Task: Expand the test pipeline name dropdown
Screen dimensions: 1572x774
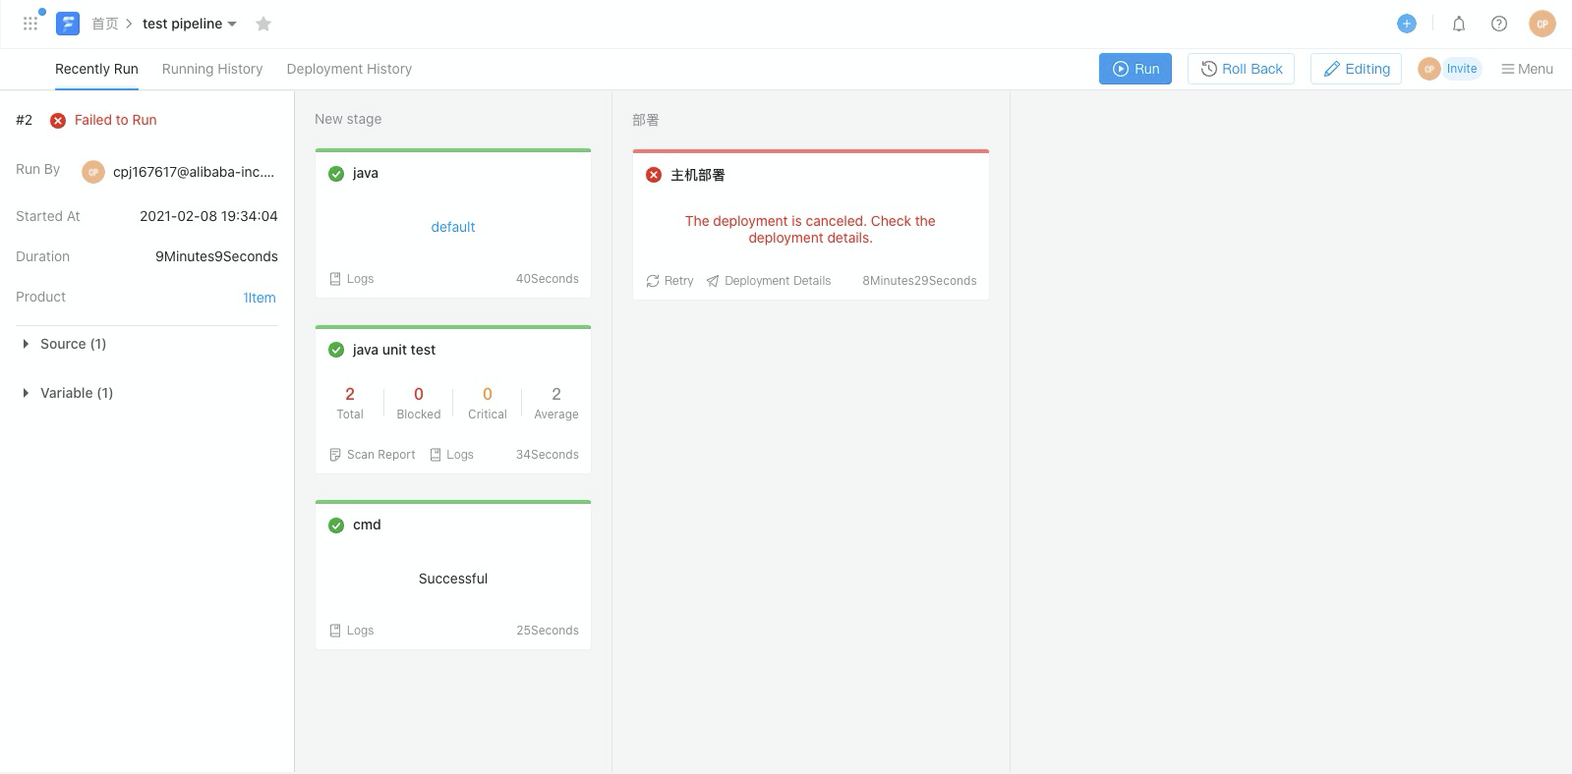Action: coord(232,24)
